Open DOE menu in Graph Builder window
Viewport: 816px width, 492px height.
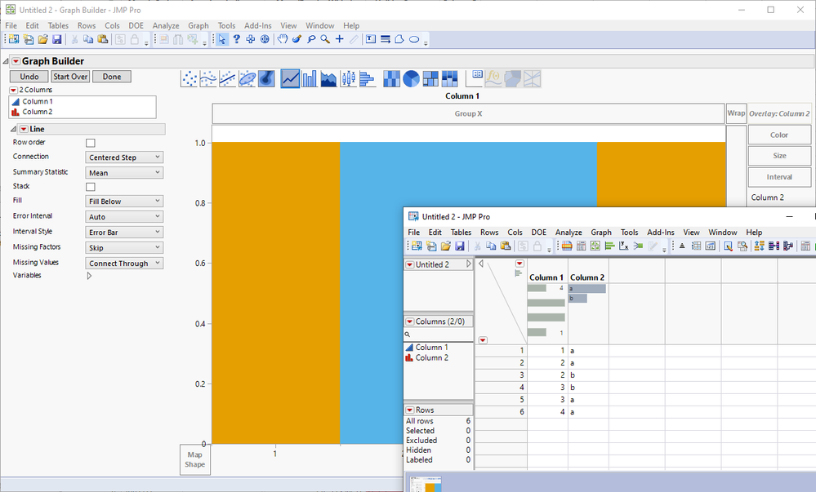[136, 25]
